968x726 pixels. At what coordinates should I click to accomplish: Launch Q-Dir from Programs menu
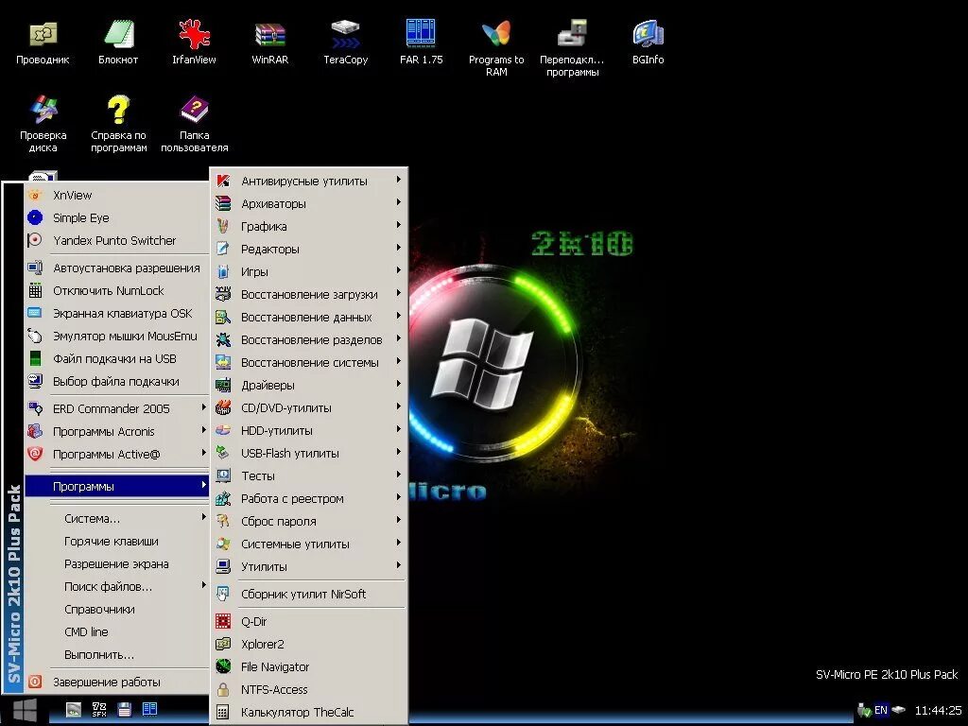coord(309,622)
